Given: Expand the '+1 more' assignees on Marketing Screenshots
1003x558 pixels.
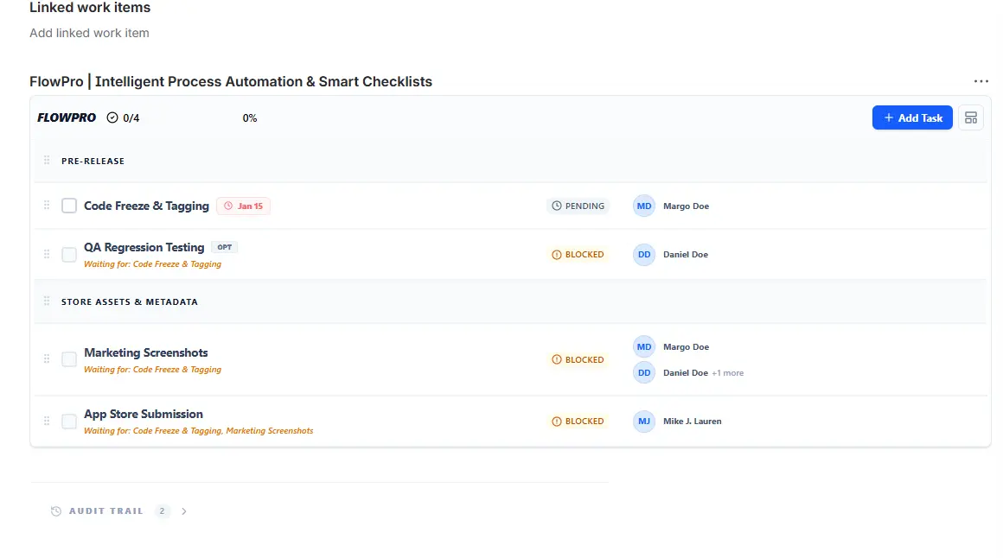Looking at the screenshot, I should [727, 373].
